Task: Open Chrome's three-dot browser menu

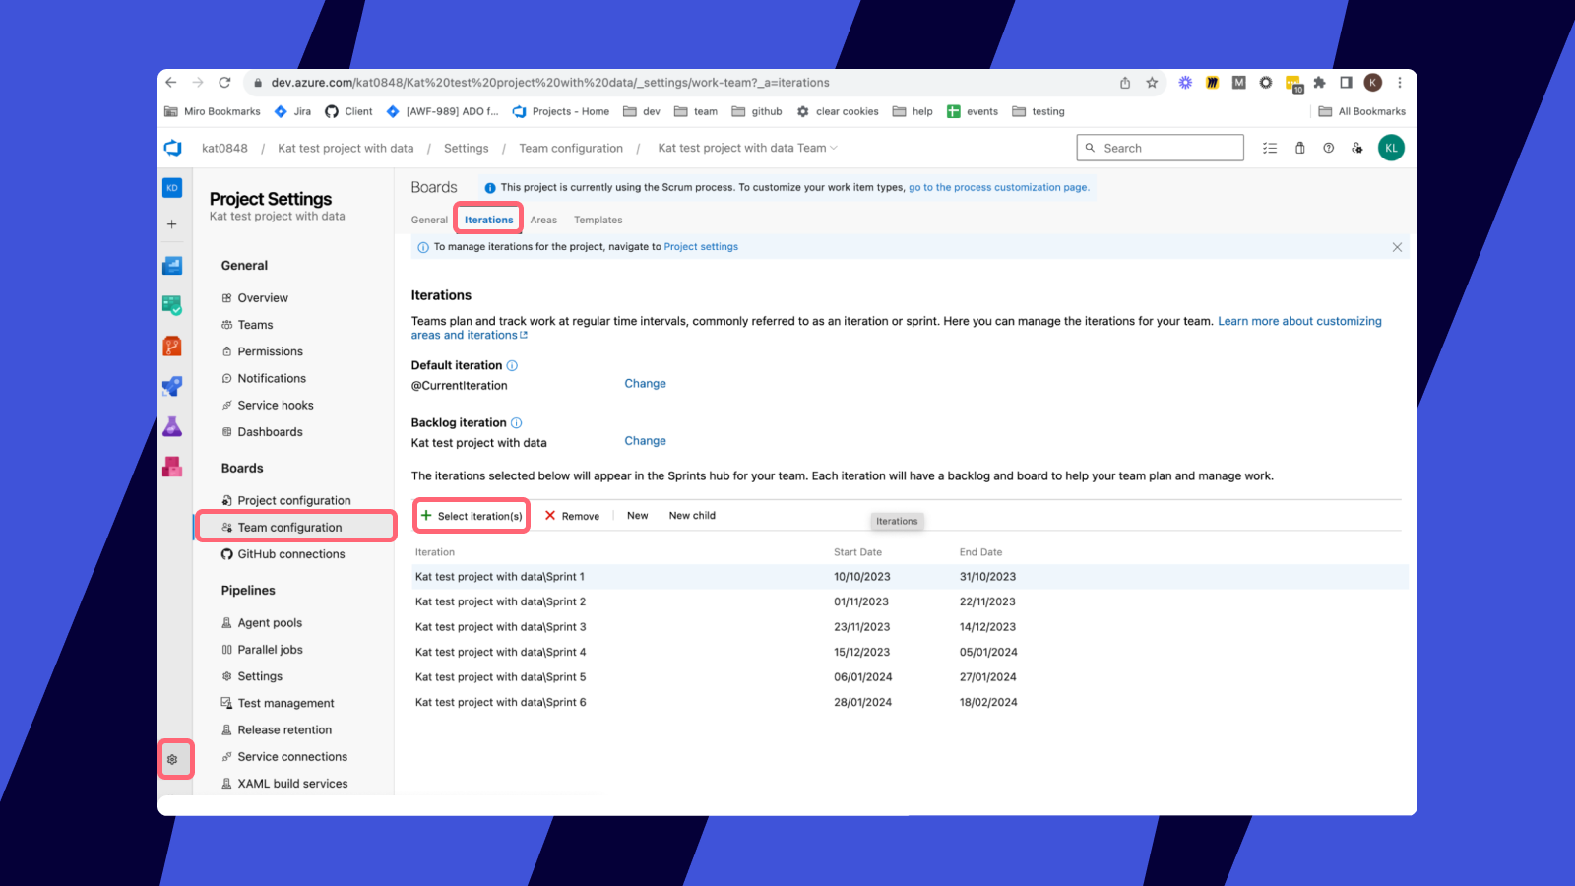Action: (1401, 83)
